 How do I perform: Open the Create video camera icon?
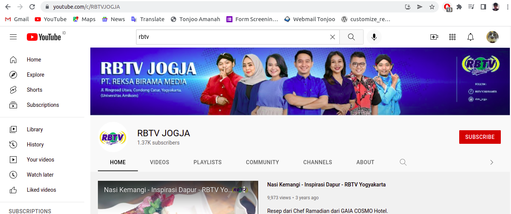click(x=434, y=37)
